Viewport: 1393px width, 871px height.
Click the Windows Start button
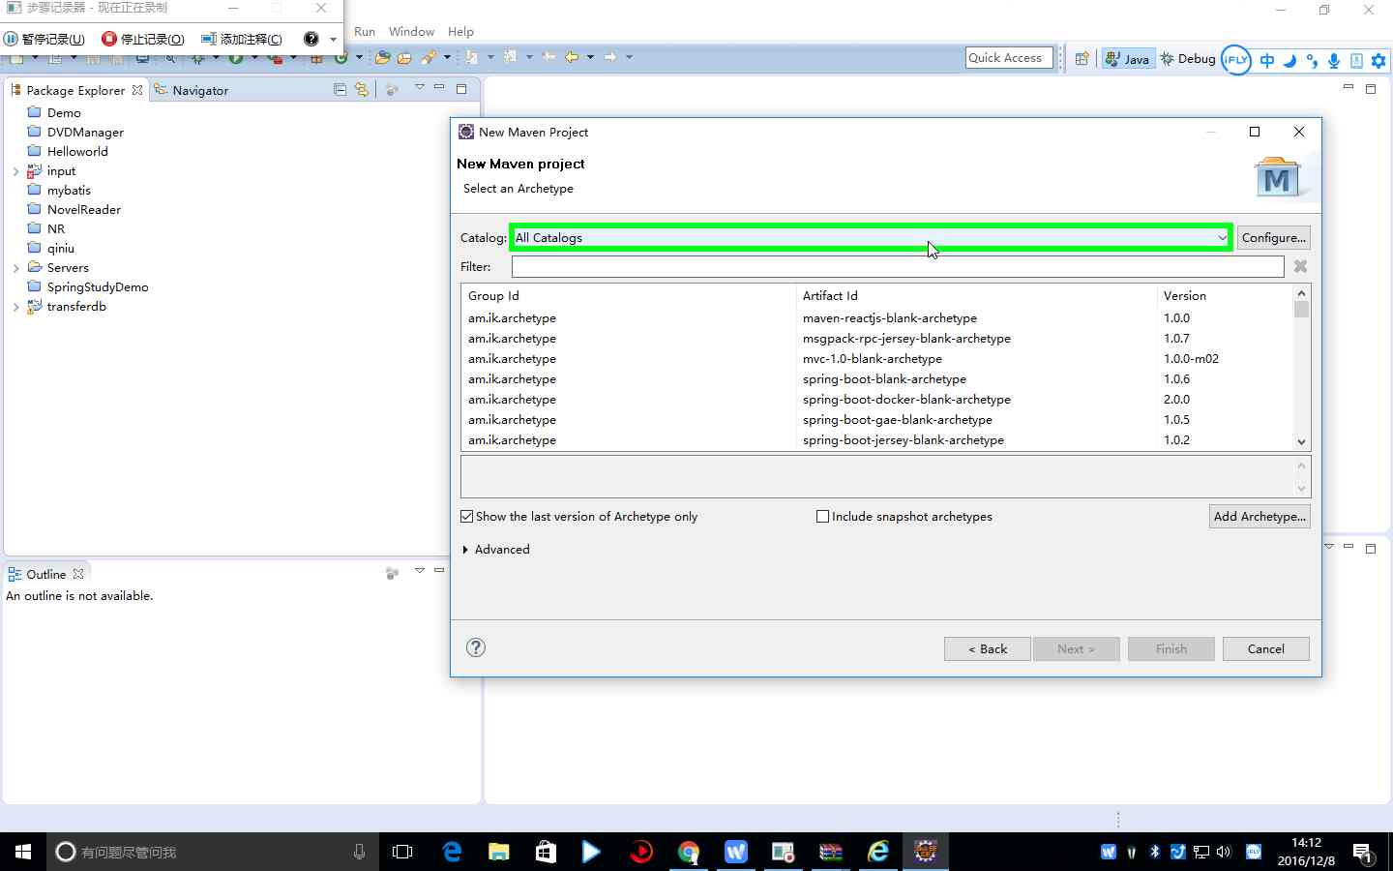[23, 852]
